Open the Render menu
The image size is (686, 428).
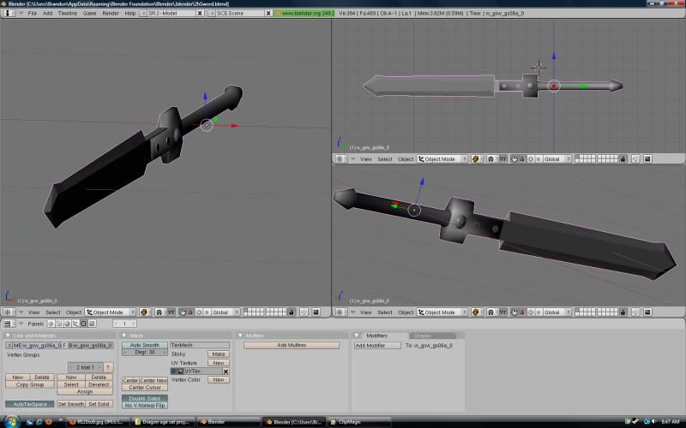[x=111, y=13]
